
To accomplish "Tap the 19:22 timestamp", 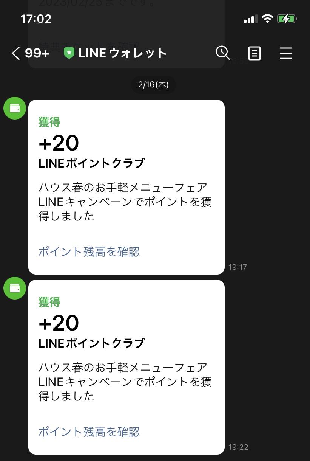I will point(238,447).
